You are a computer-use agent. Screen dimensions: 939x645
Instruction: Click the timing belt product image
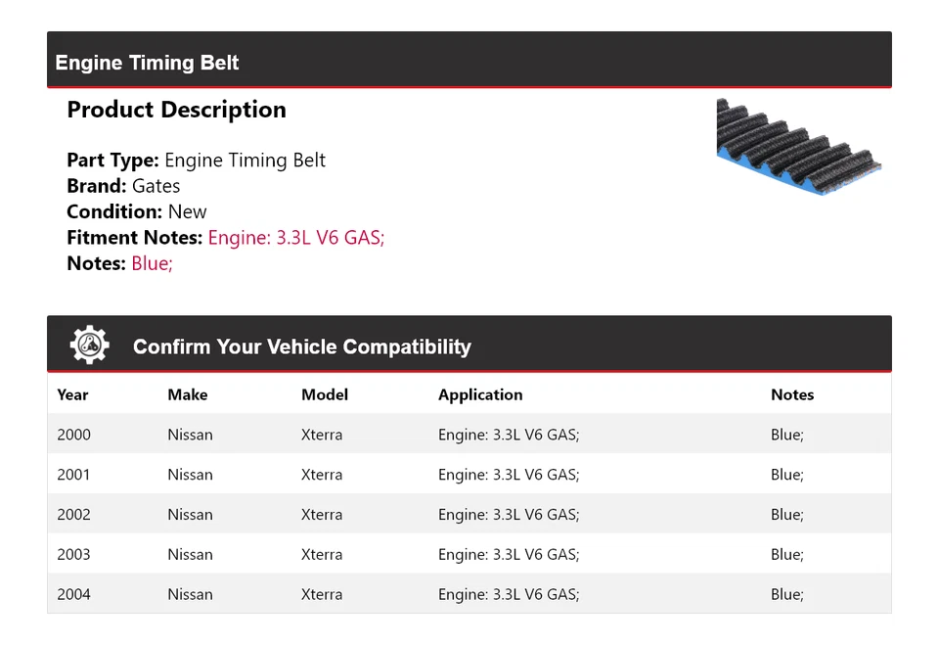coord(797,145)
